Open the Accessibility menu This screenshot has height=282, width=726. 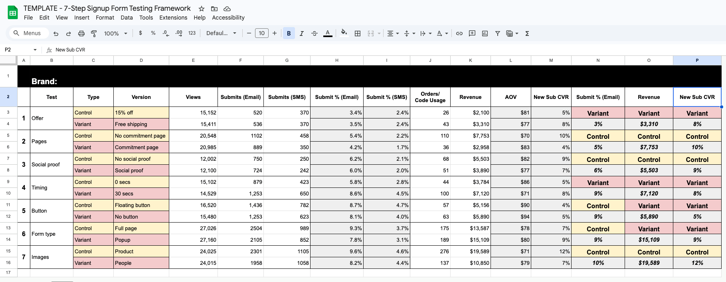pyautogui.click(x=228, y=18)
